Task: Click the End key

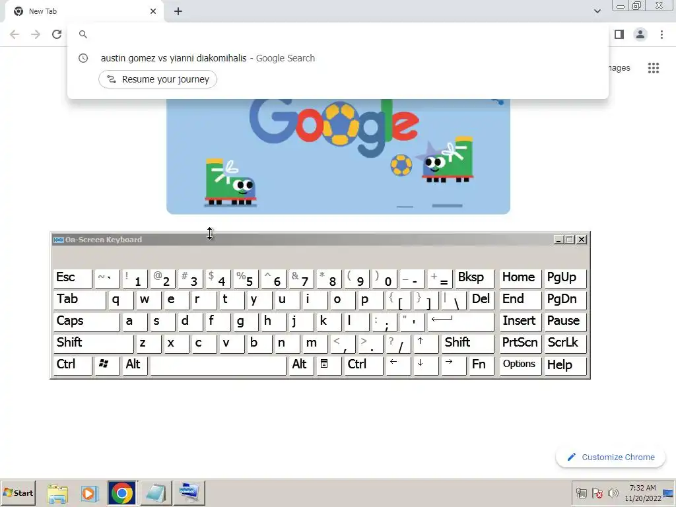Action: (520, 300)
